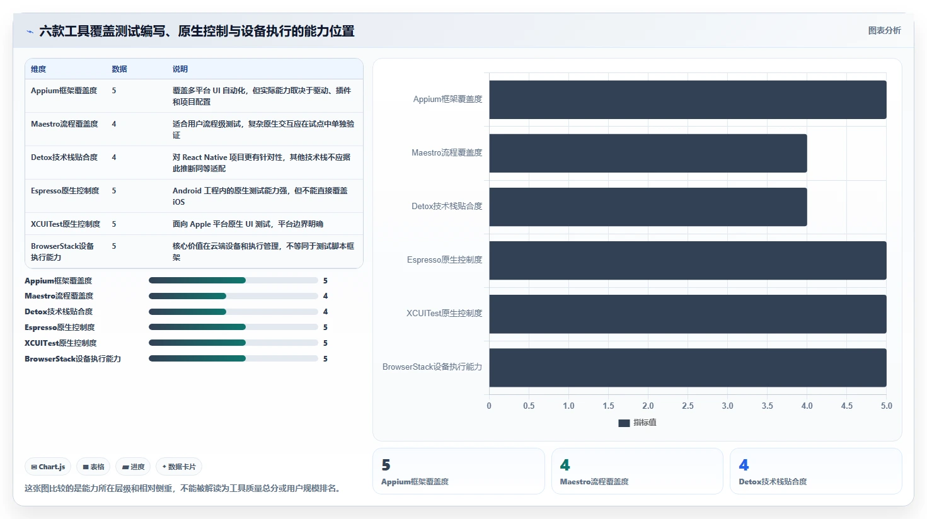927x519 pixels.
Task: Click Detox技术栈贴合度 table row name
Action: pyautogui.click(x=64, y=157)
